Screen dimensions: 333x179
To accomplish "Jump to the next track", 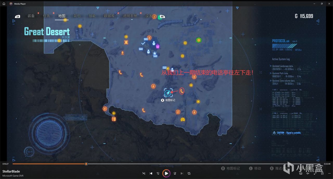I will [x=182, y=173].
